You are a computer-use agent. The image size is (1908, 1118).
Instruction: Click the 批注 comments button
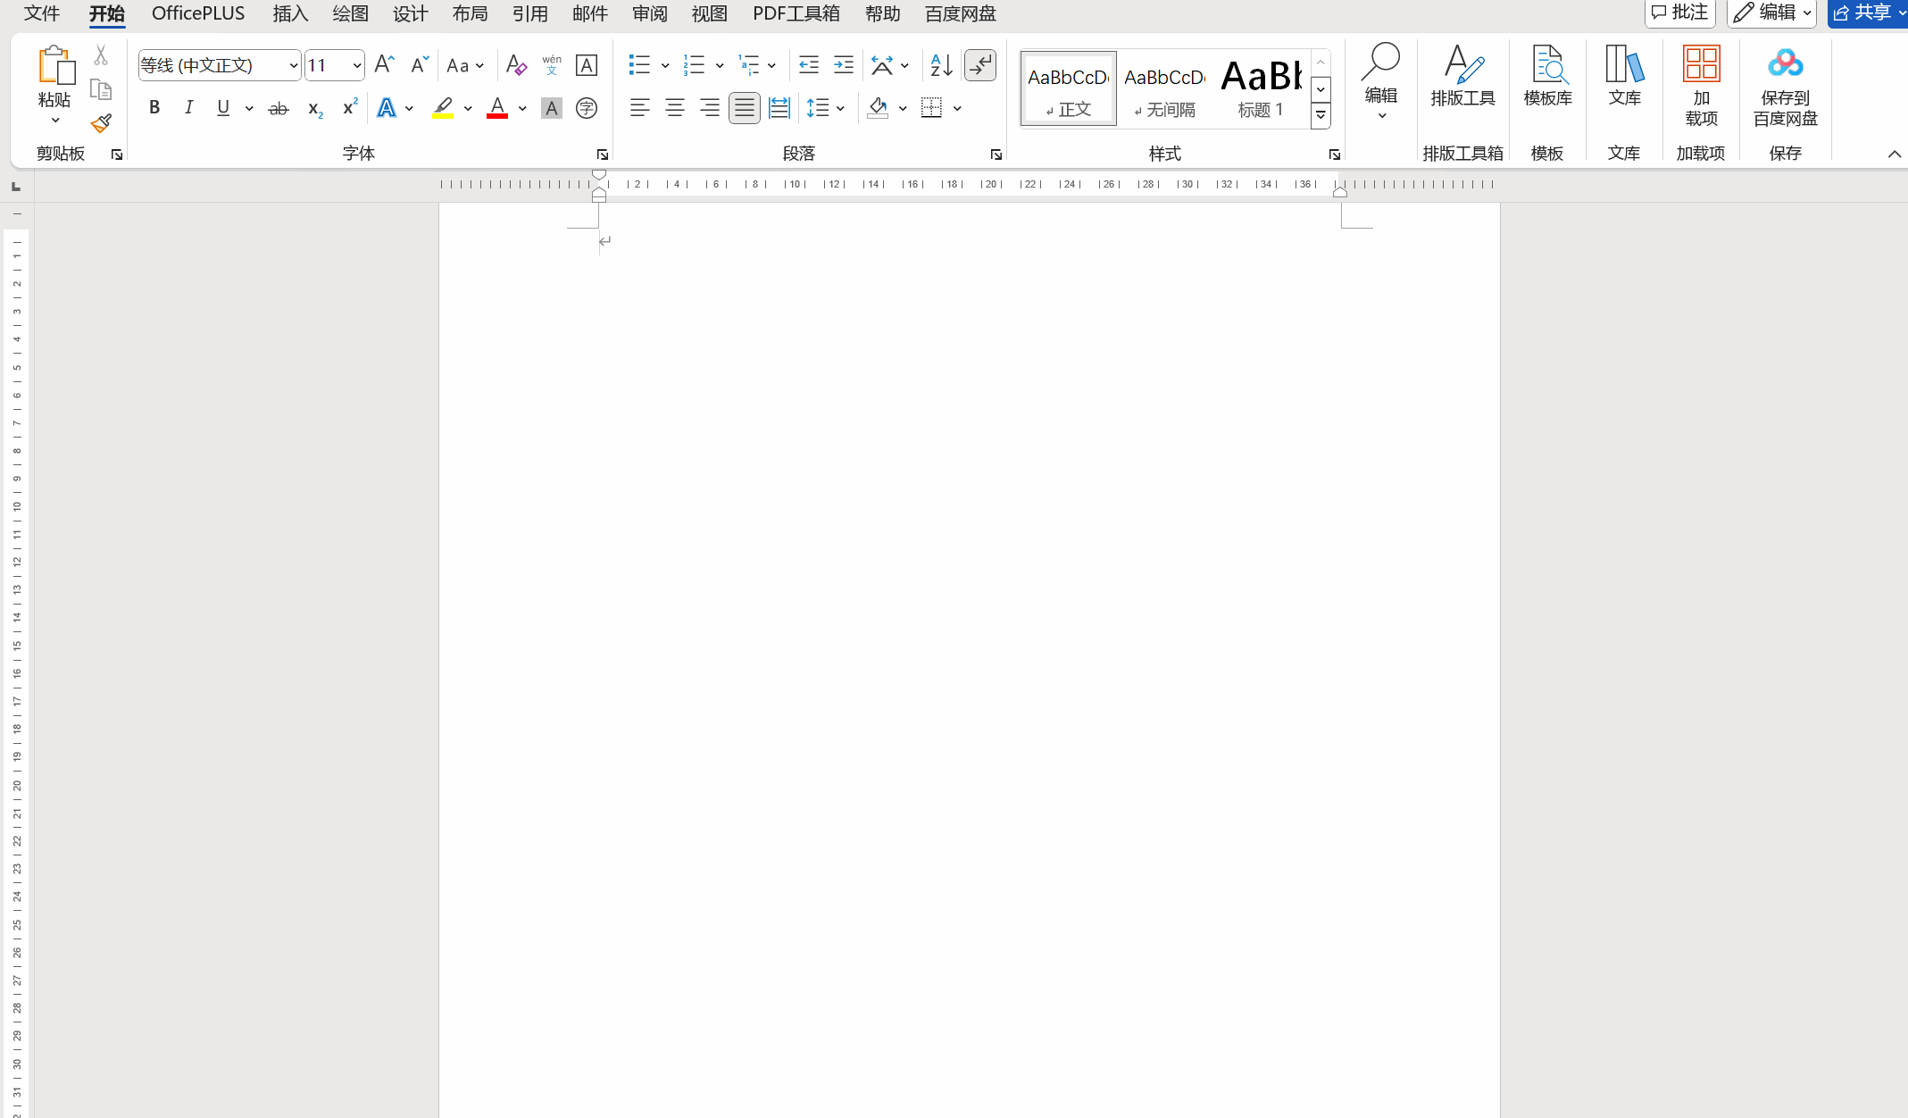[1679, 13]
